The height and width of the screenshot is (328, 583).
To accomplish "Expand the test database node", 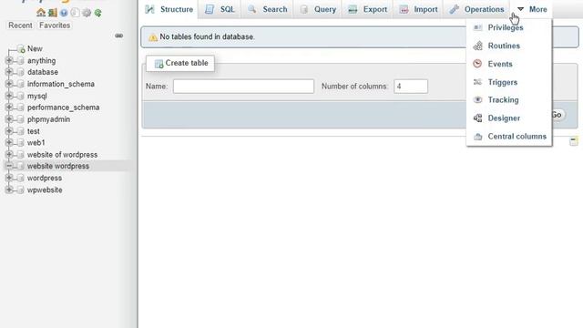I will tap(9, 131).
